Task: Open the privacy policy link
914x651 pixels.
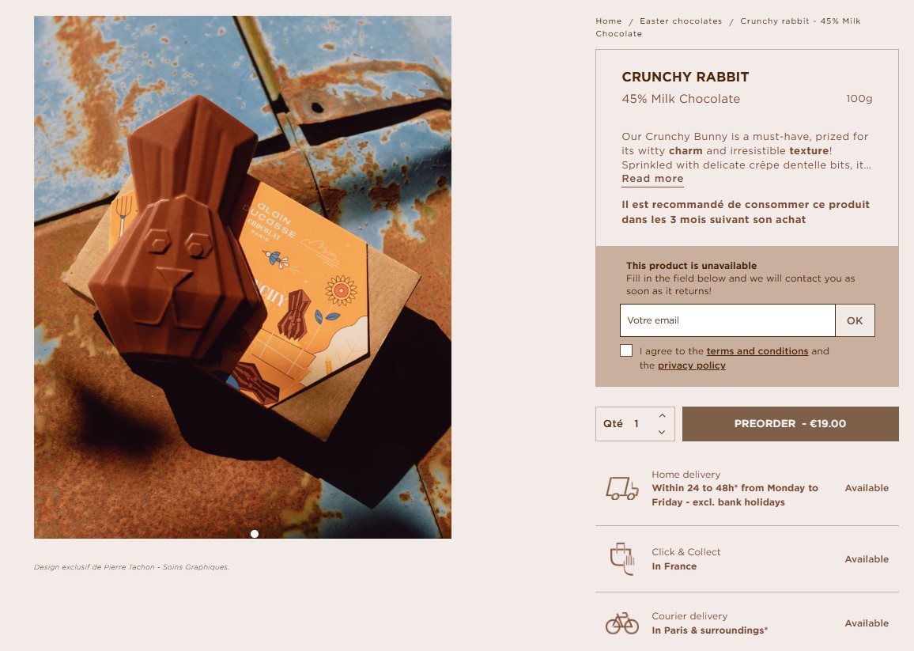Action: coord(691,365)
